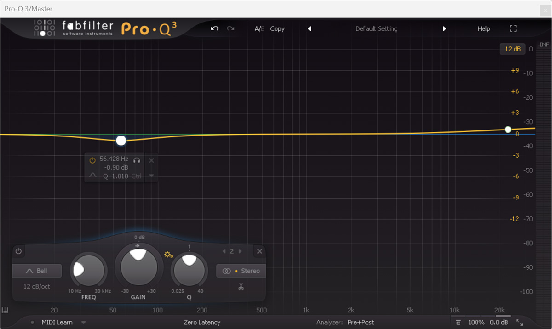Toggle the global bypass icon in the bottom bar
This screenshot has width=552, height=329.
point(458,323)
